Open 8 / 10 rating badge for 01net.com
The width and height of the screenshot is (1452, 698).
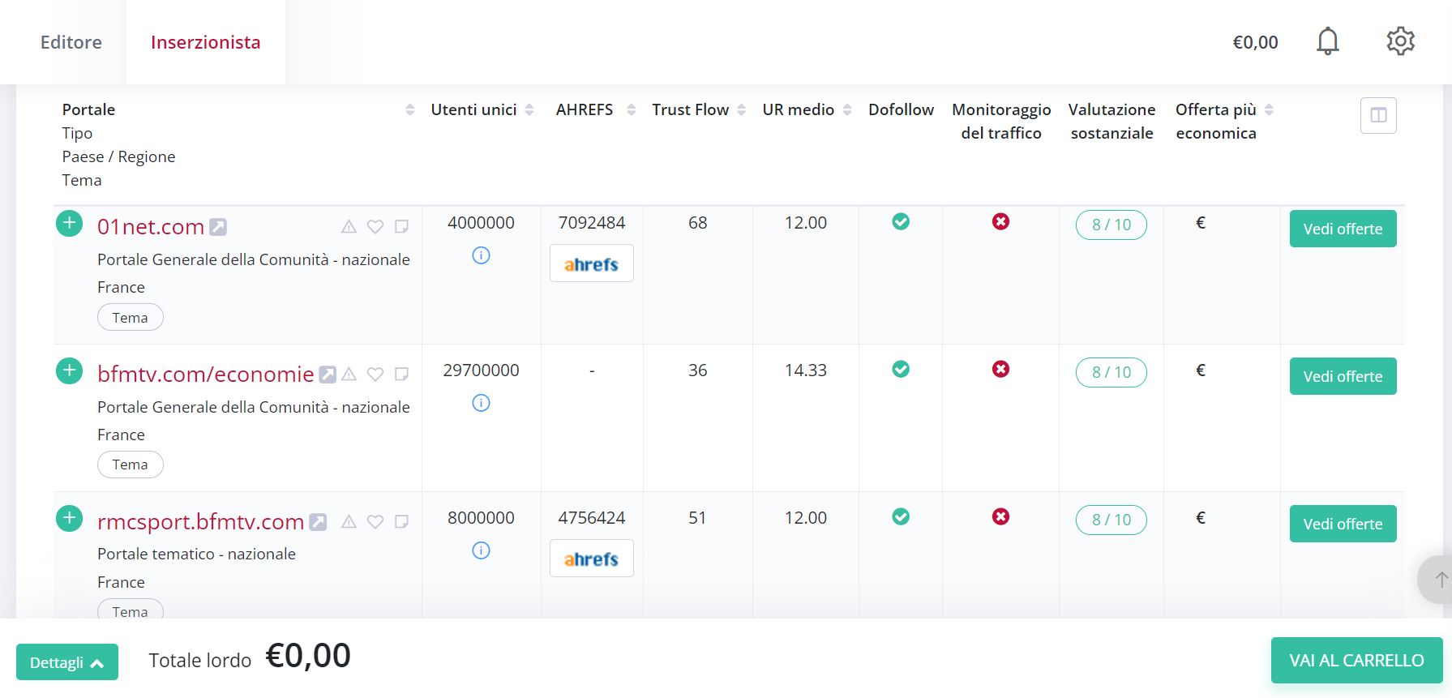(1111, 225)
